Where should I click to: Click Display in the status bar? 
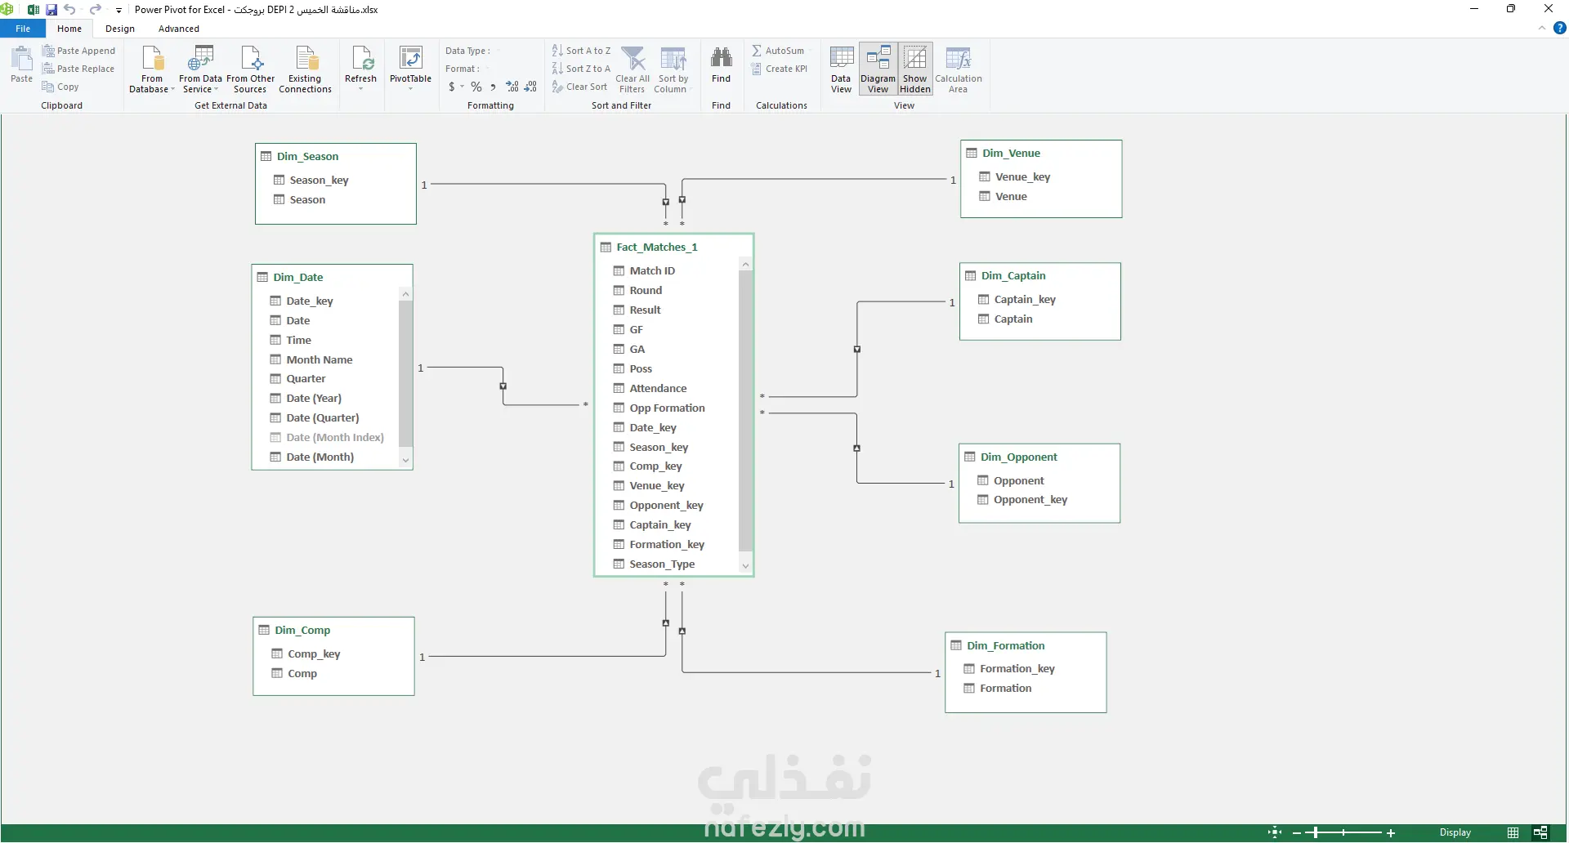(1455, 832)
